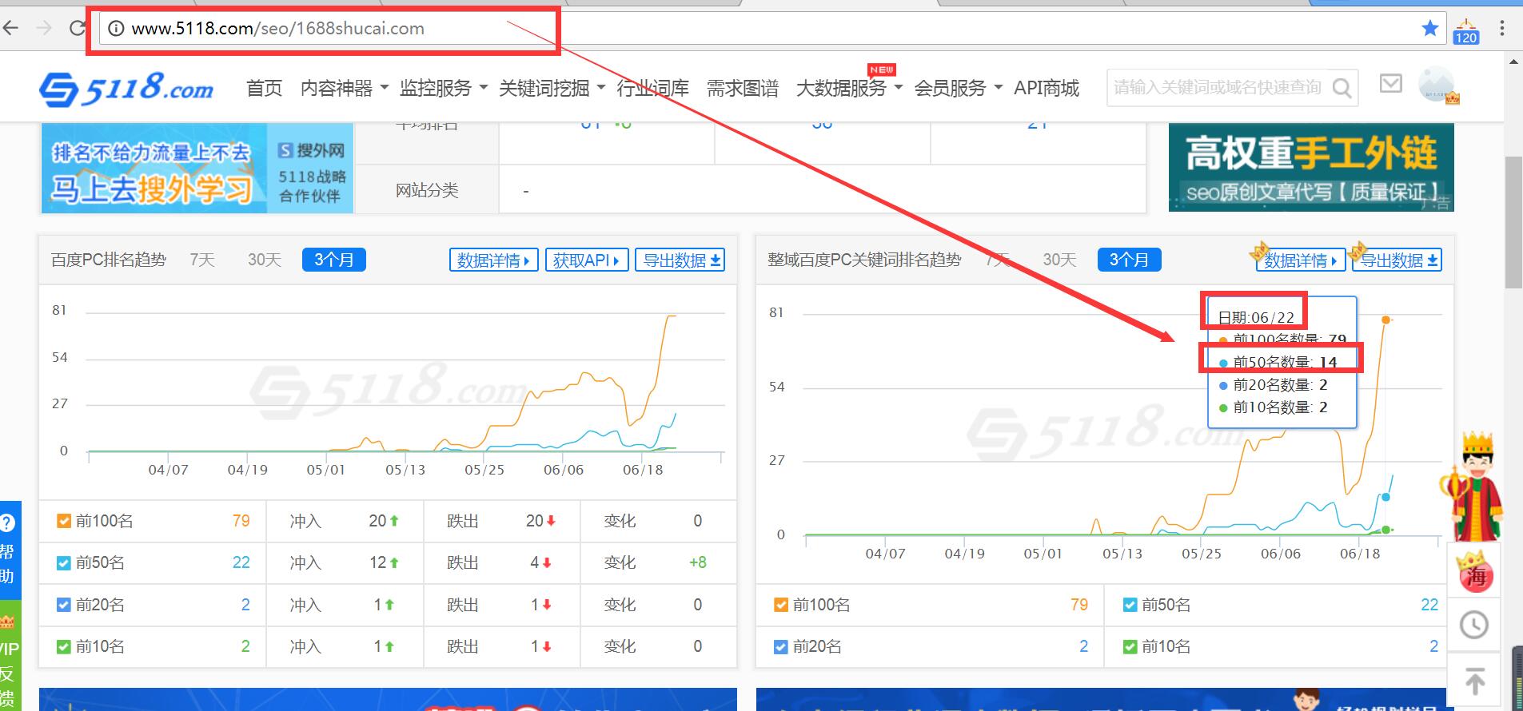
Task: Toggle 前50名 checkbox in right panel
Action: pos(1130,606)
